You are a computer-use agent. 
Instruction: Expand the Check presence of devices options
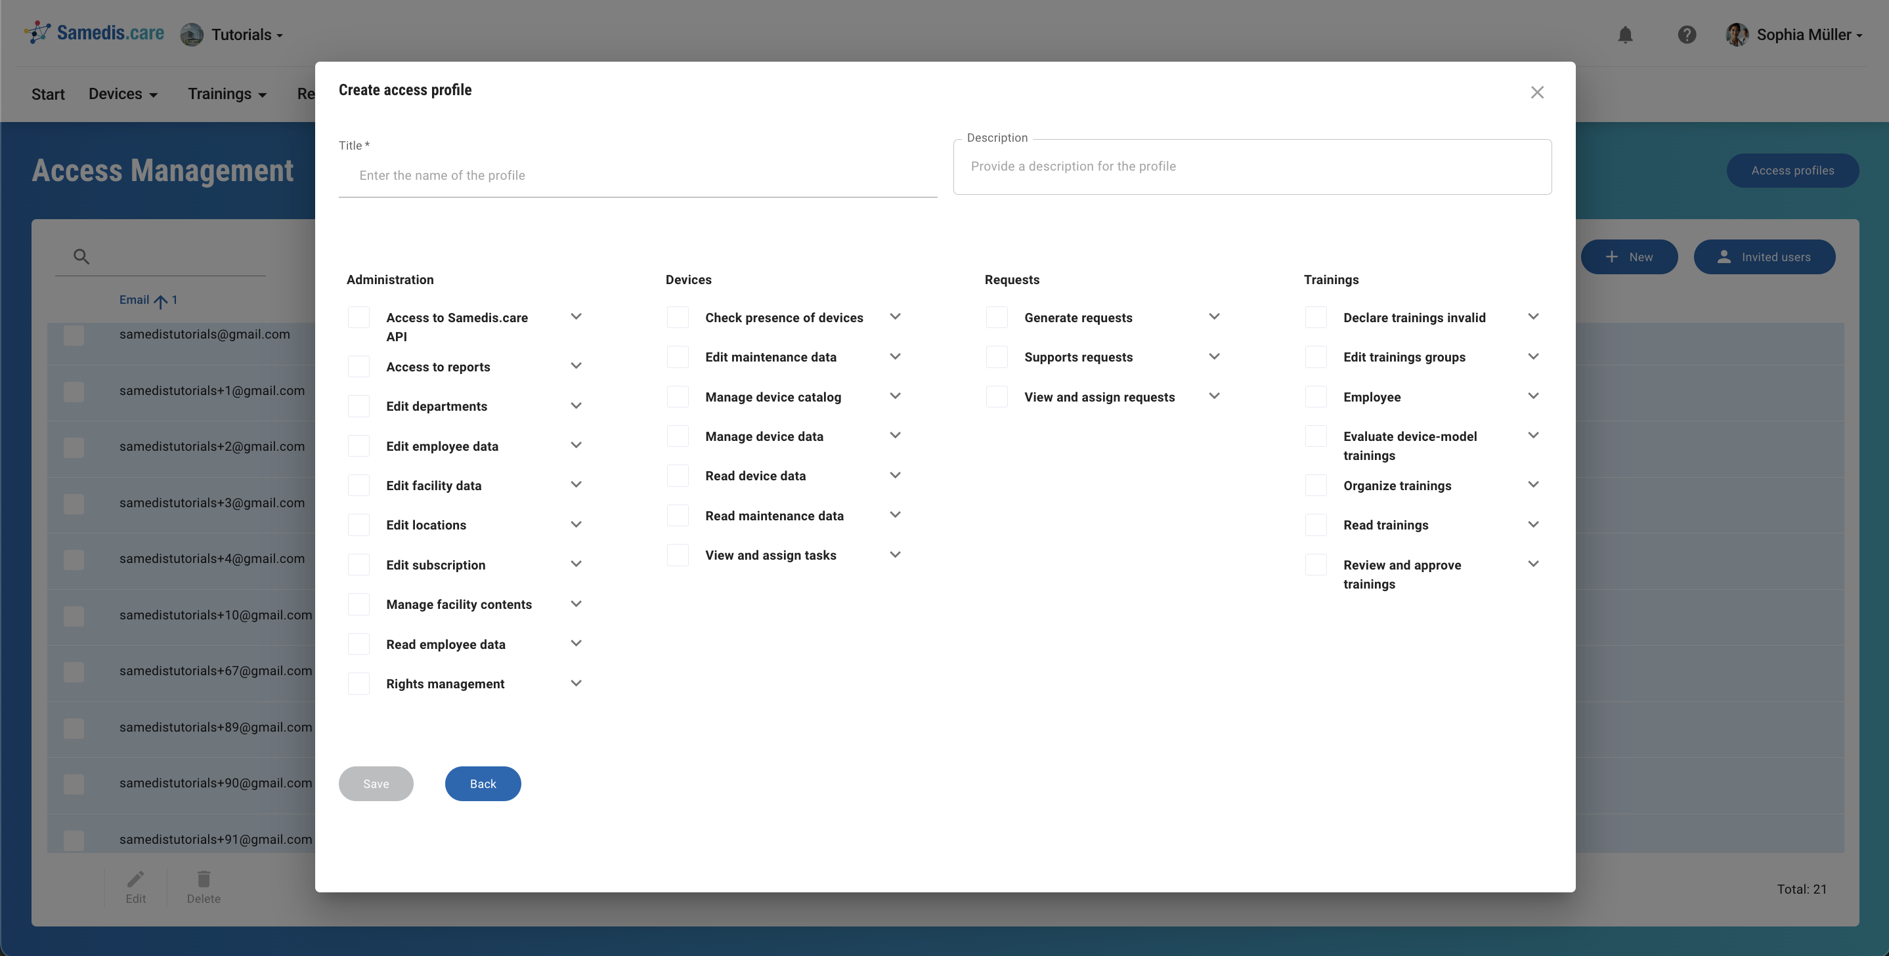tap(895, 316)
